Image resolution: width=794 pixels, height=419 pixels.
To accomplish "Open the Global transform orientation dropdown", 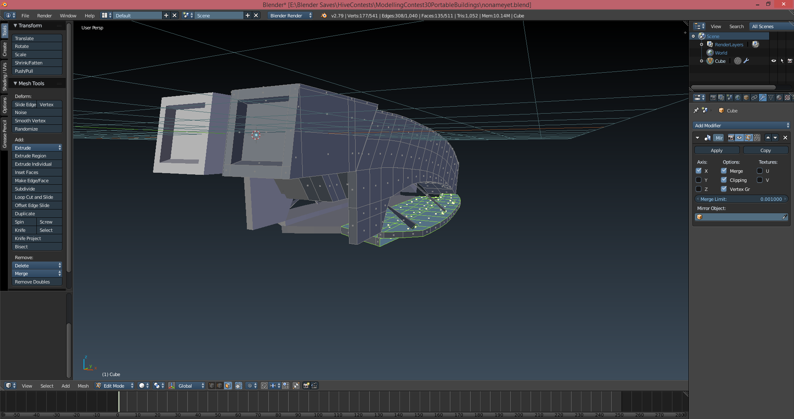I will click(191, 386).
